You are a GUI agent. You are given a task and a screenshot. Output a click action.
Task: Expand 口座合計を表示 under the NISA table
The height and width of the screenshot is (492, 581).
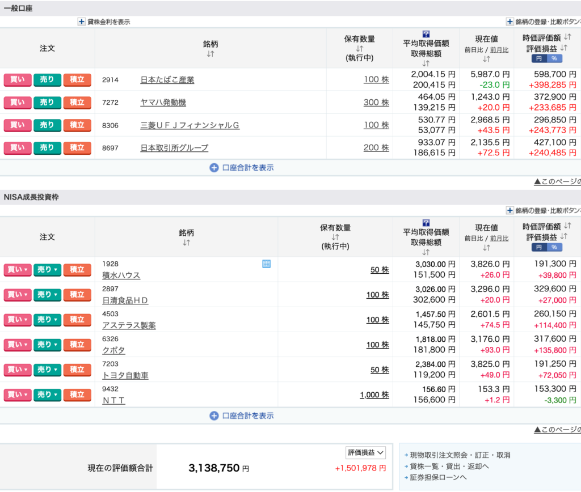tap(242, 415)
